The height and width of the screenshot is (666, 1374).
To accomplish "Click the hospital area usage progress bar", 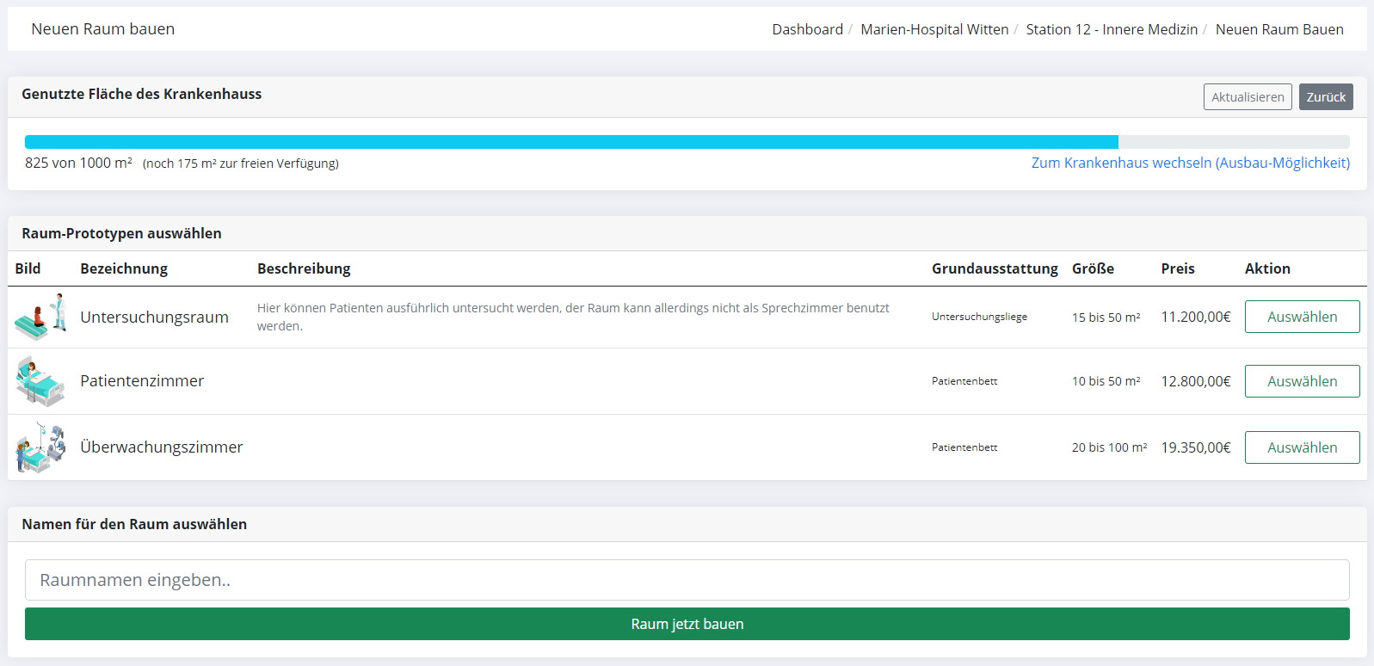I will pyautogui.click(x=687, y=142).
